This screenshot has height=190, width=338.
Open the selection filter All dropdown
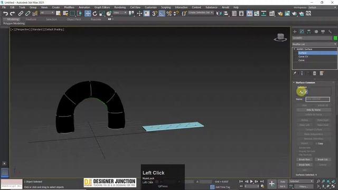pos(47,13)
